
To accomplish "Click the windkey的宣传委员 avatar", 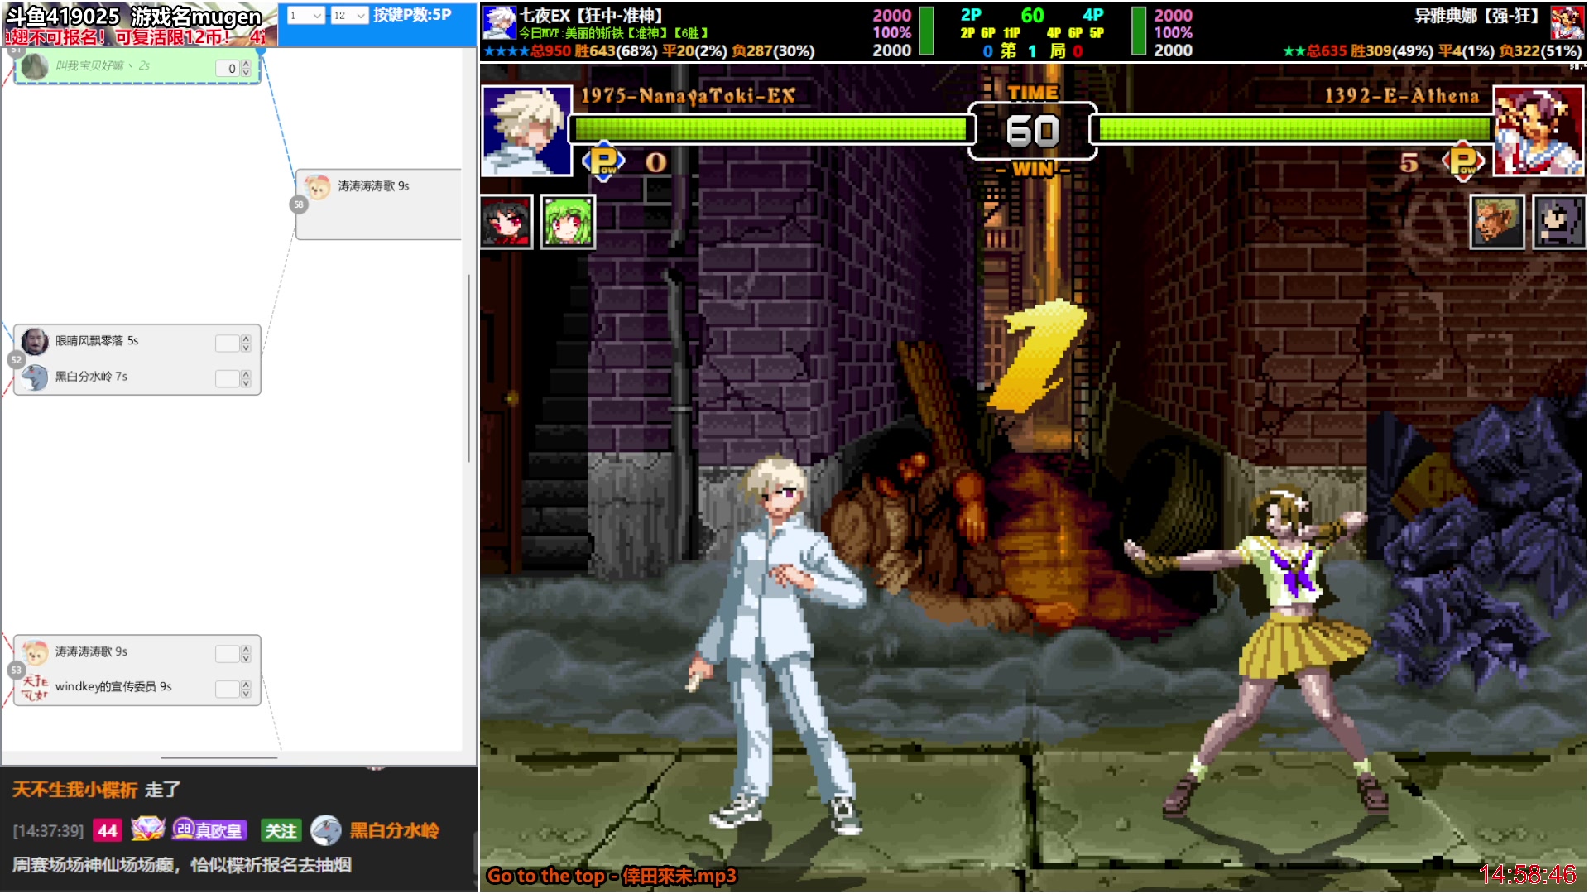I will click(35, 687).
